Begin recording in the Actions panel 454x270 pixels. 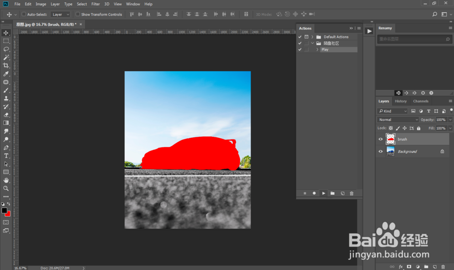coord(314,193)
